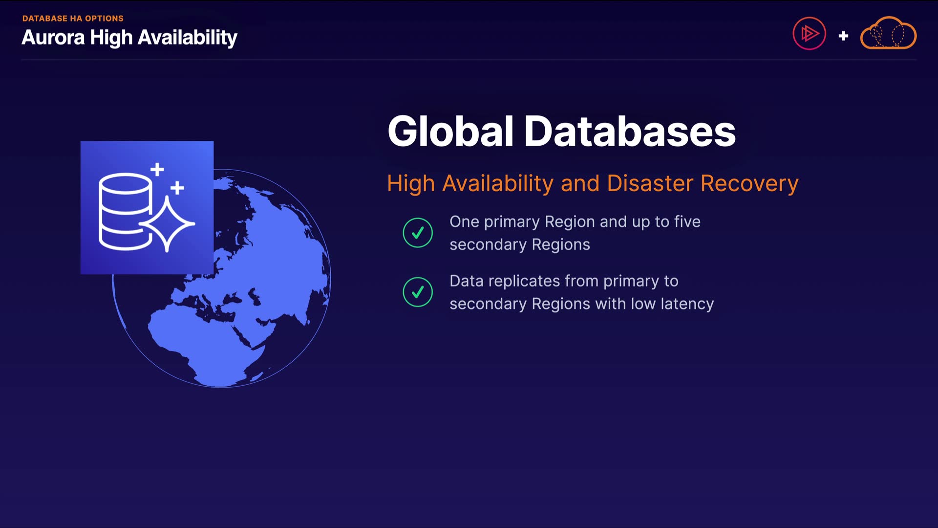Image resolution: width=938 pixels, height=528 pixels.
Task: Click 'High Availability and Disaster Recovery' subtitle
Action: 593,183
